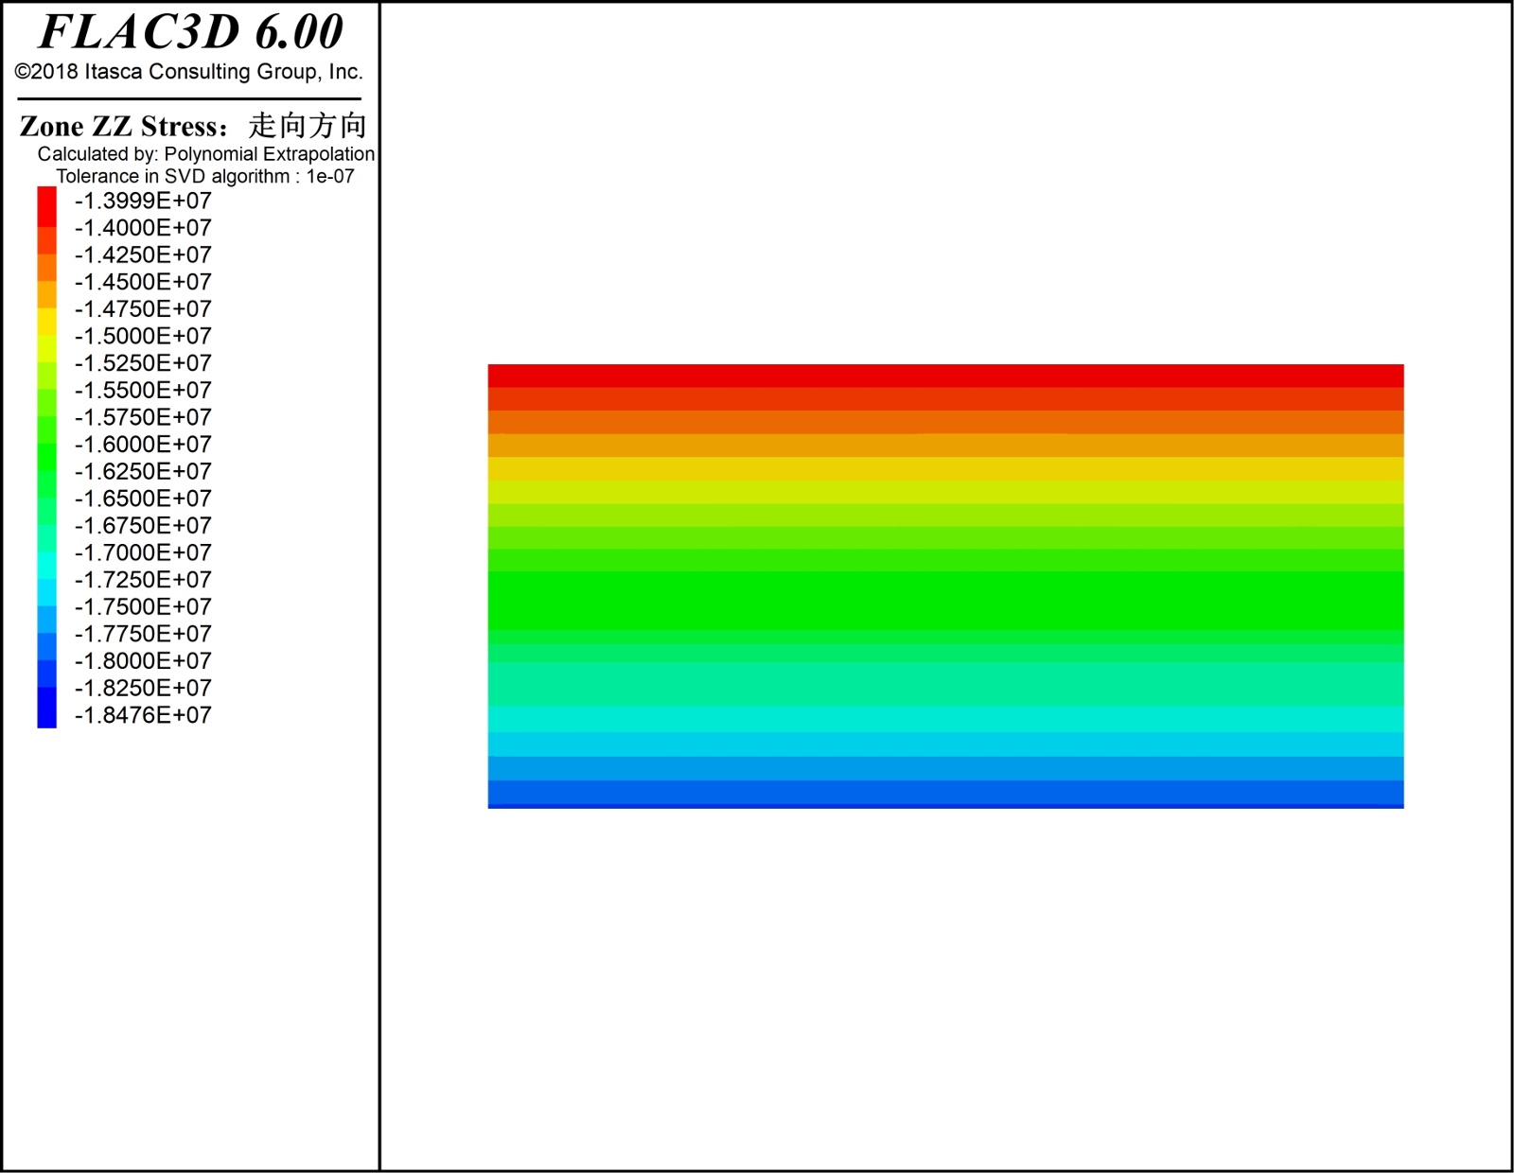Select the Zone ZZ Stress legend heading
1514x1173 pixels.
[123, 127]
